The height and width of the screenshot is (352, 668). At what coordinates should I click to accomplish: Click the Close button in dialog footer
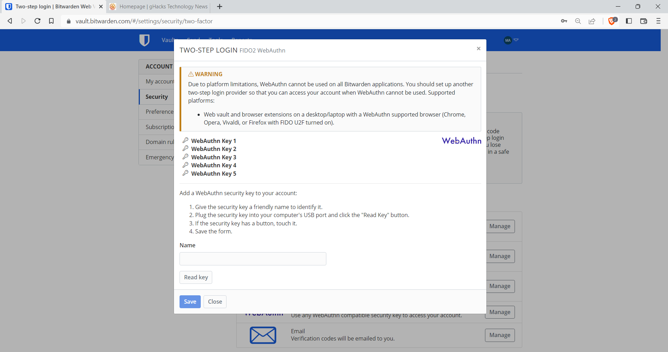[x=215, y=302]
